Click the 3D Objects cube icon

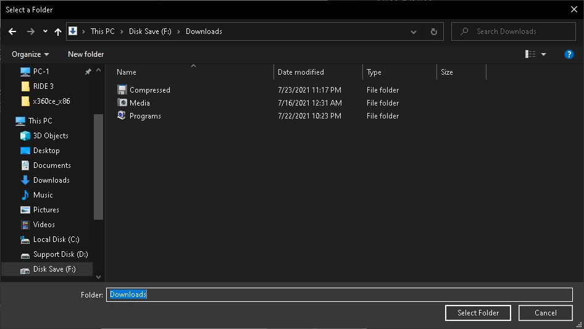pyautogui.click(x=25, y=136)
